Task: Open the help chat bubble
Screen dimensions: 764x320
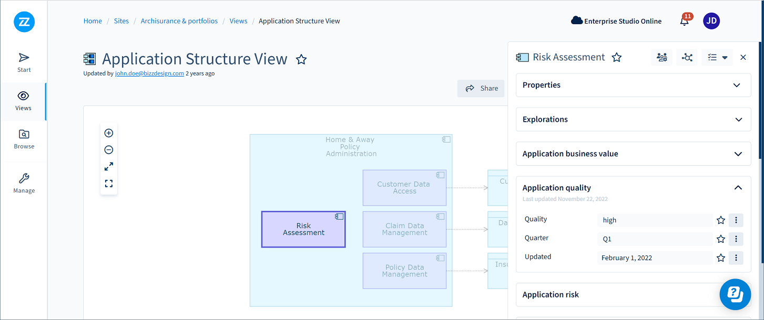Action: coord(735,293)
